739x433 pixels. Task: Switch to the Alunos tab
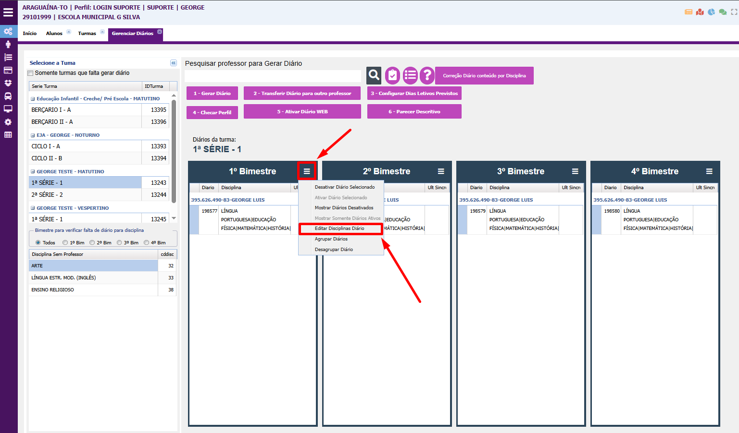(x=54, y=34)
